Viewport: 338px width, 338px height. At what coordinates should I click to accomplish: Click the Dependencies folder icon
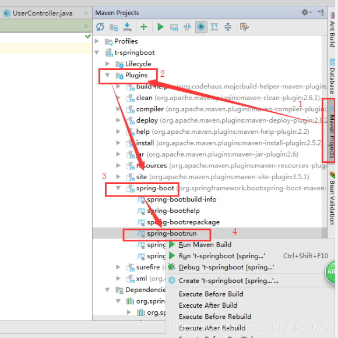(119, 290)
